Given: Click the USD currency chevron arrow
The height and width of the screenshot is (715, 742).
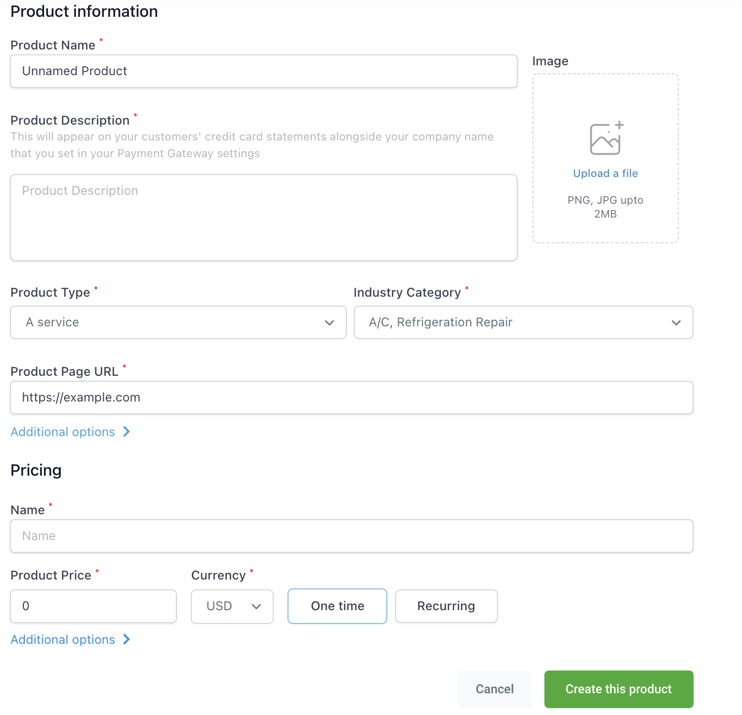Looking at the screenshot, I should [256, 606].
